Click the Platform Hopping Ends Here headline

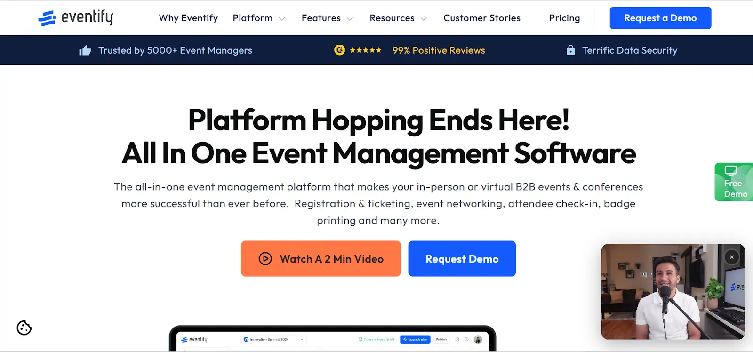coord(379,120)
